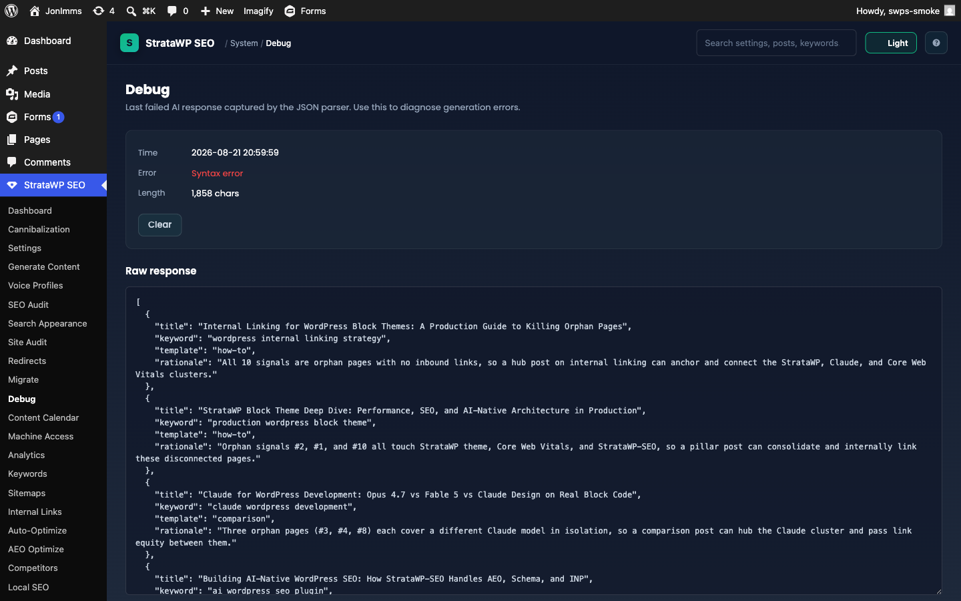Open Auto-Optimize page
This screenshot has width=961, height=601.
37,530
